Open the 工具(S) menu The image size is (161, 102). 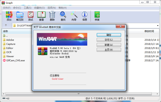tap(27, 8)
